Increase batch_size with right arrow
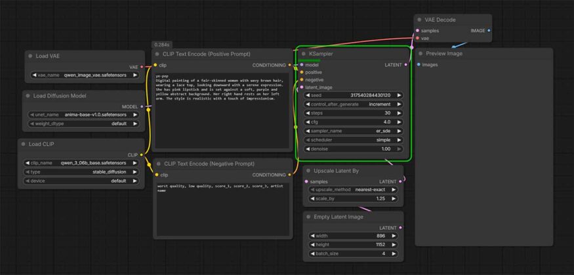 pyautogui.click(x=394, y=253)
